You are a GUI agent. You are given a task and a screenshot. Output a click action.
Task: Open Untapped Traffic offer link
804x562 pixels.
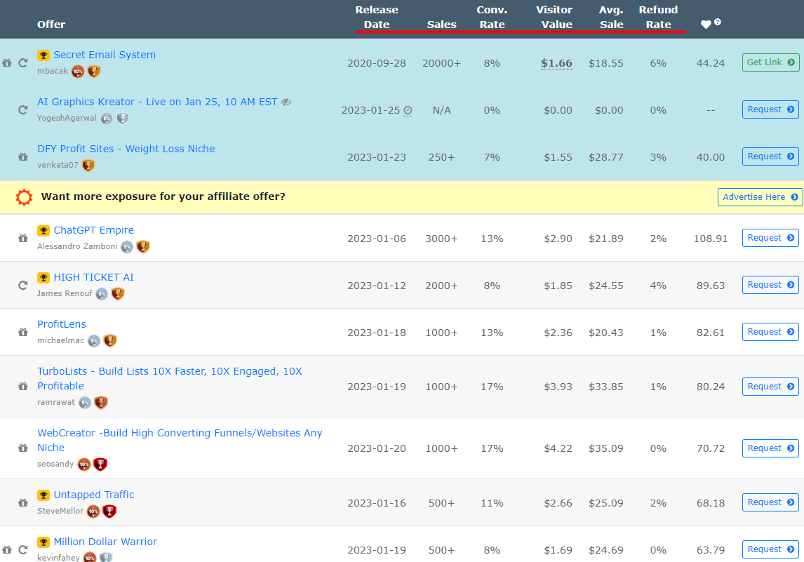click(x=94, y=495)
